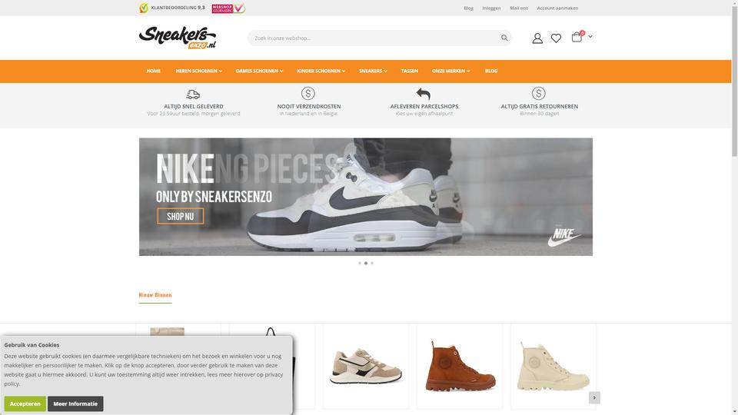738x415 pixels.
Task: Click the dollar icon above Altijd Gratis Retourneren
Action: point(538,93)
